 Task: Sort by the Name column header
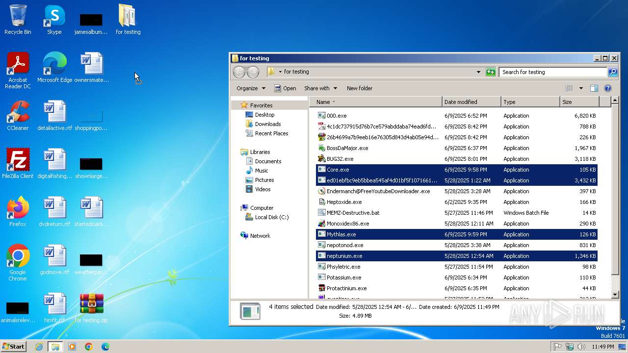point(376,102)
